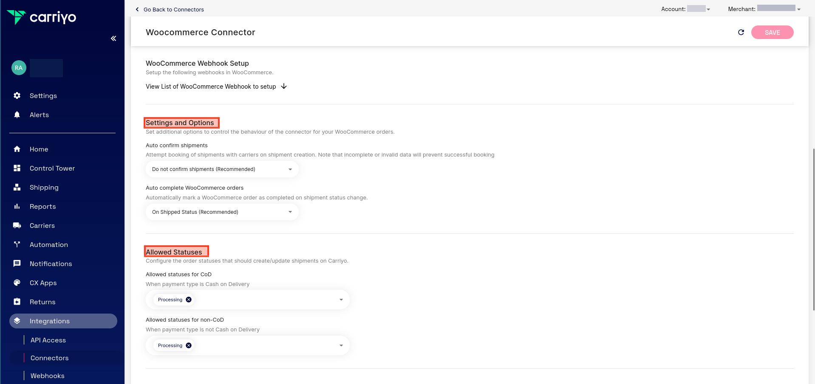Screen dimensions: 815x384
Task: Click the Automation branch icon
Action: coord(17,244)
